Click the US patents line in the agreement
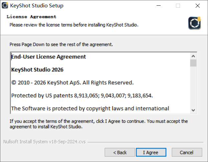This screenshot has height=162, width=208. [82, 96]
